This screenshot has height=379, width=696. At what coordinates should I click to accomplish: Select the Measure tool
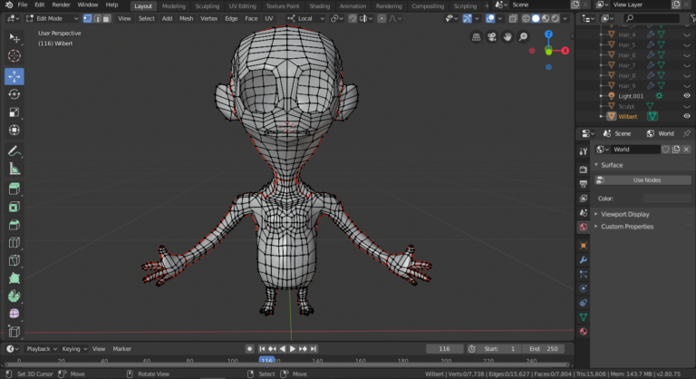(14, 169)
